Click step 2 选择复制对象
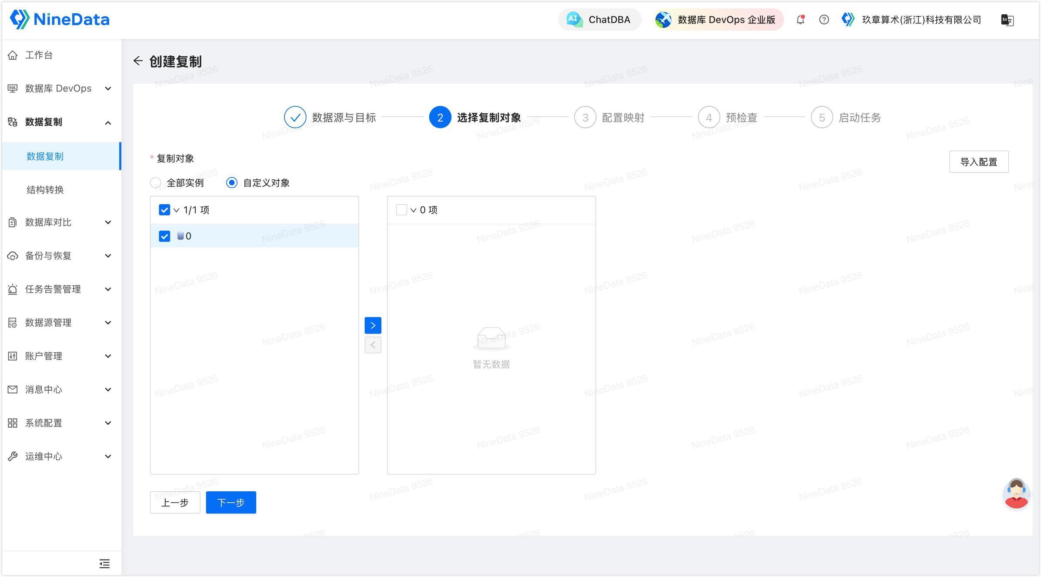The image size is (1041, 577). [475, 118]
